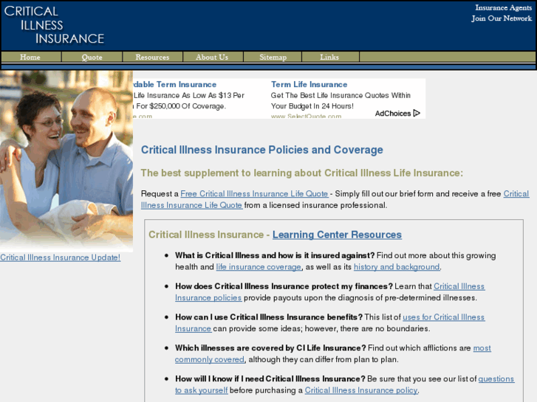Click the Policies and Coverage heading
The height and width of the screenshot is (402, 537).
pos(262,150)
